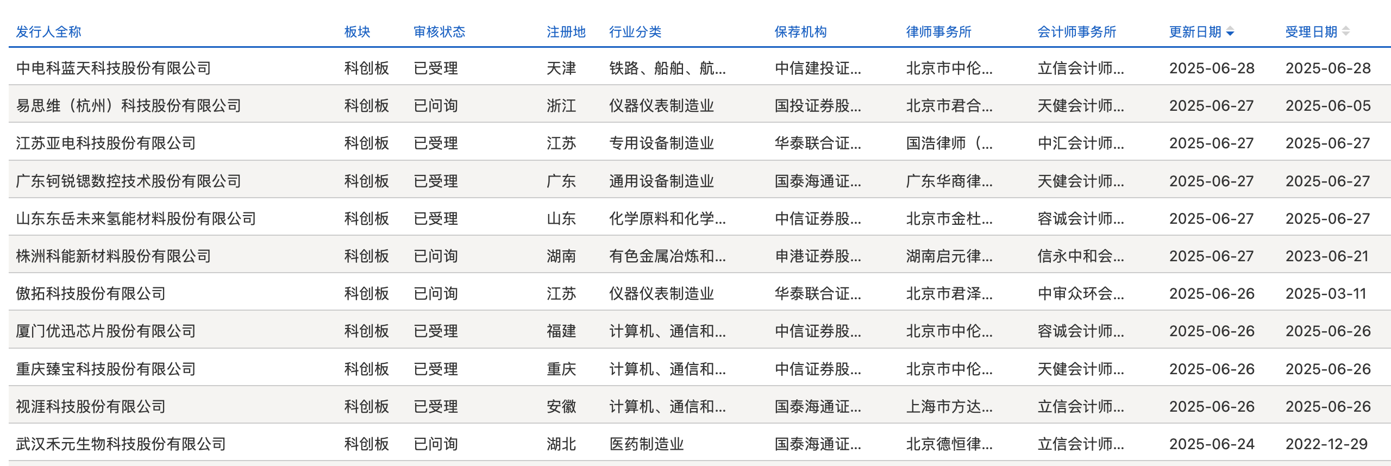
Task: Select update date 2025-06-24
Action: [1212, 444]
